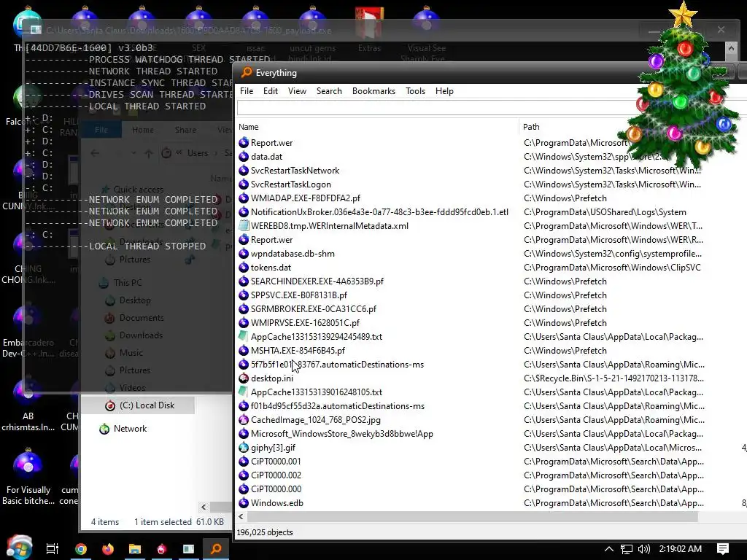Open For Visually Basic desktop shortcut

(x=28, y=477)
